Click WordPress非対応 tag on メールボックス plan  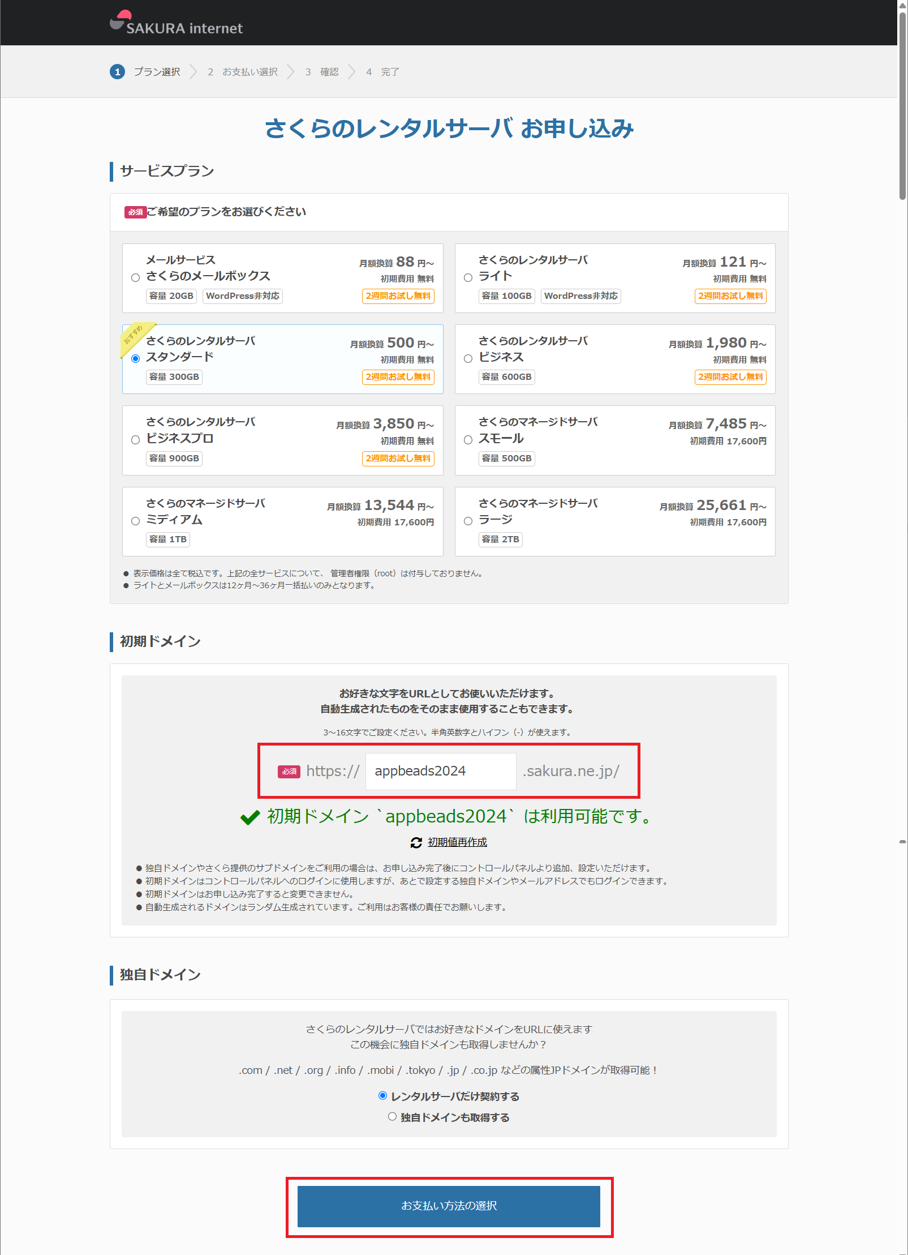click(x=243, y=296)
